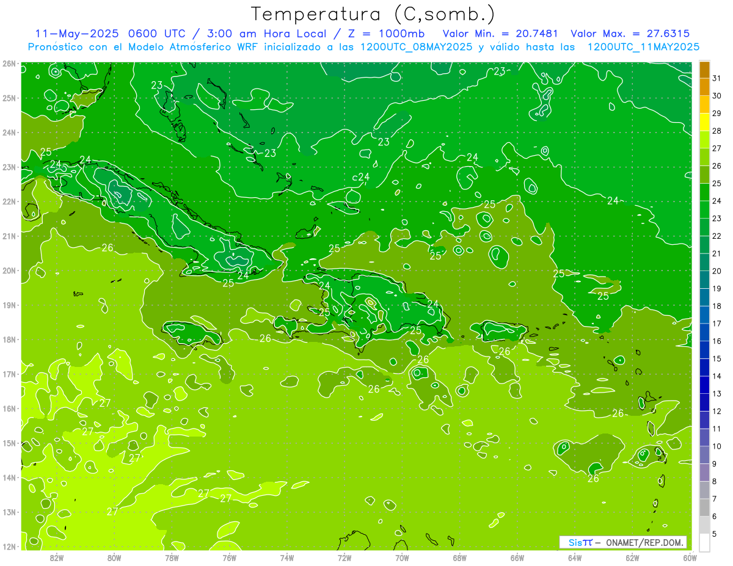
Task: Click the yellow legend band between 28 and 29
Action: tap(704, 122)
